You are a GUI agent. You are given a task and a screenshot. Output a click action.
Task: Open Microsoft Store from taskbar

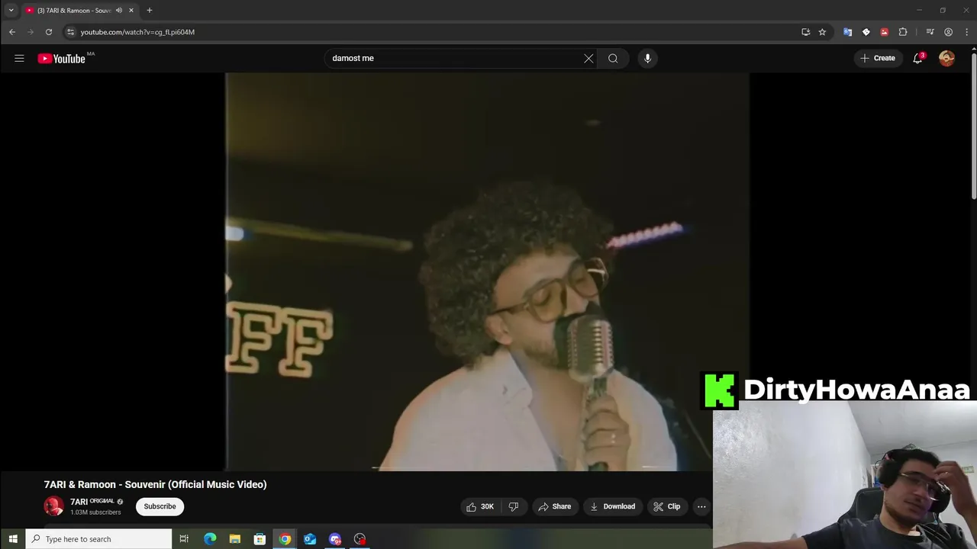[x=260, y=539]
